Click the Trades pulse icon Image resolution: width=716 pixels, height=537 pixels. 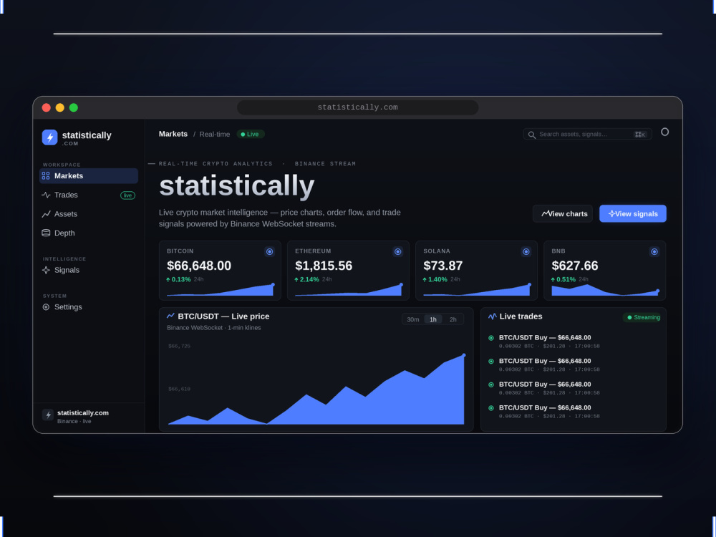pyautogui.click(x=46, y=195)
